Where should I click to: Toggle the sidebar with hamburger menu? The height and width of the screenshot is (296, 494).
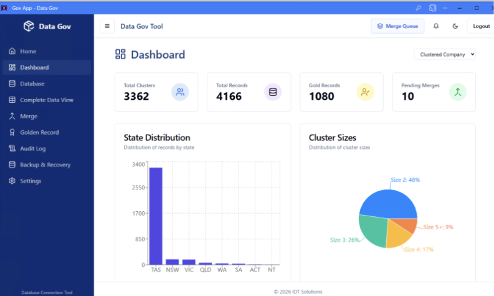(107, 26)
